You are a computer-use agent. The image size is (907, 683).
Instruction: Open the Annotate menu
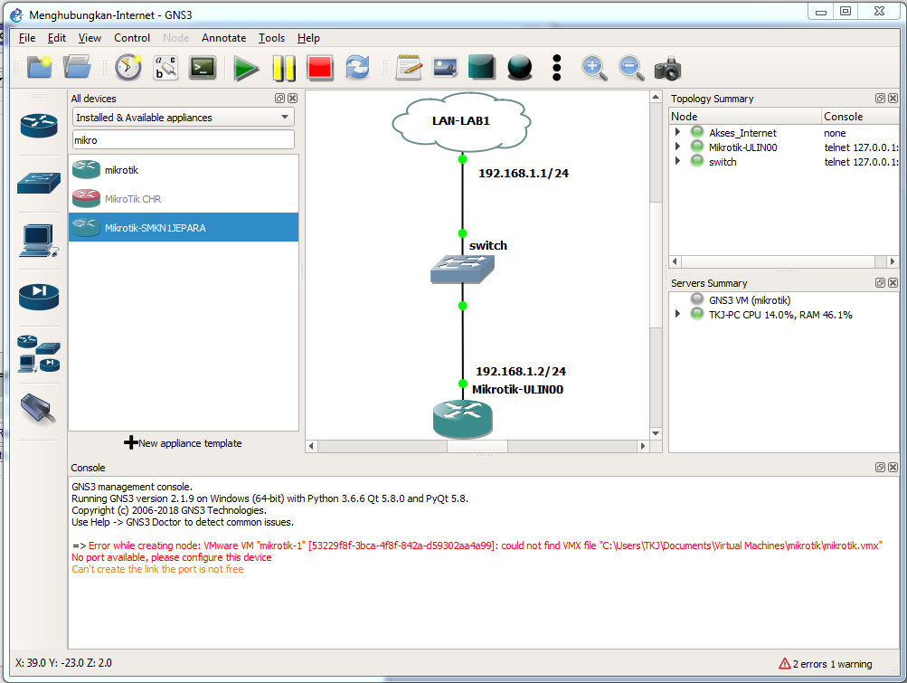click(x=223, y=38)
